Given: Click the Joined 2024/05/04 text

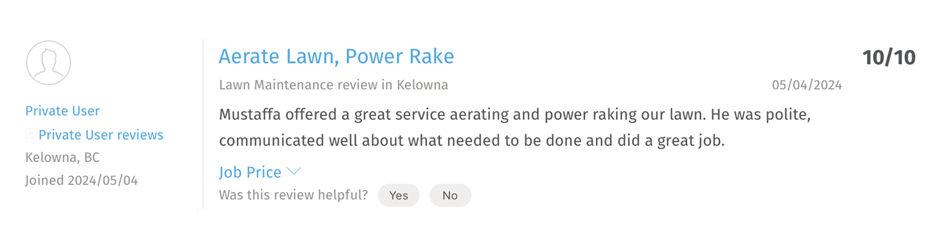Looking at the screenshot, I should 82,180.
